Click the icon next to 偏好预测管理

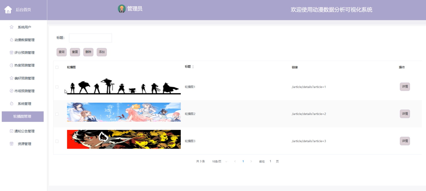(12, 78)
